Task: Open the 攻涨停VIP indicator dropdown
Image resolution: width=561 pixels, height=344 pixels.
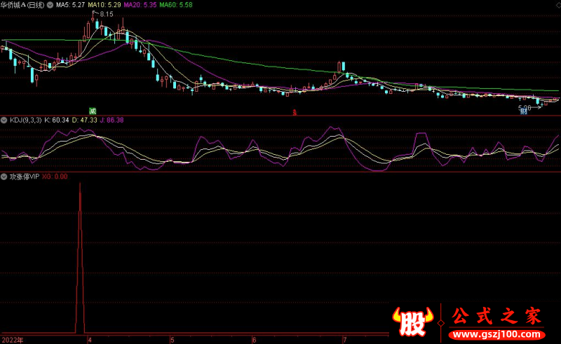Action: click(4, 177)
